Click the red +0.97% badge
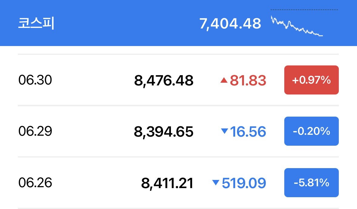The height and width of the screenshot is (209, 357). (x=312, y=80)
